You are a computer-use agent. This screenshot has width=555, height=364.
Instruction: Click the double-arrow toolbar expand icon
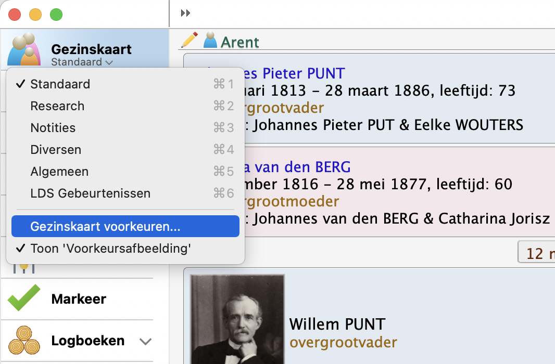tap(185, 13)
